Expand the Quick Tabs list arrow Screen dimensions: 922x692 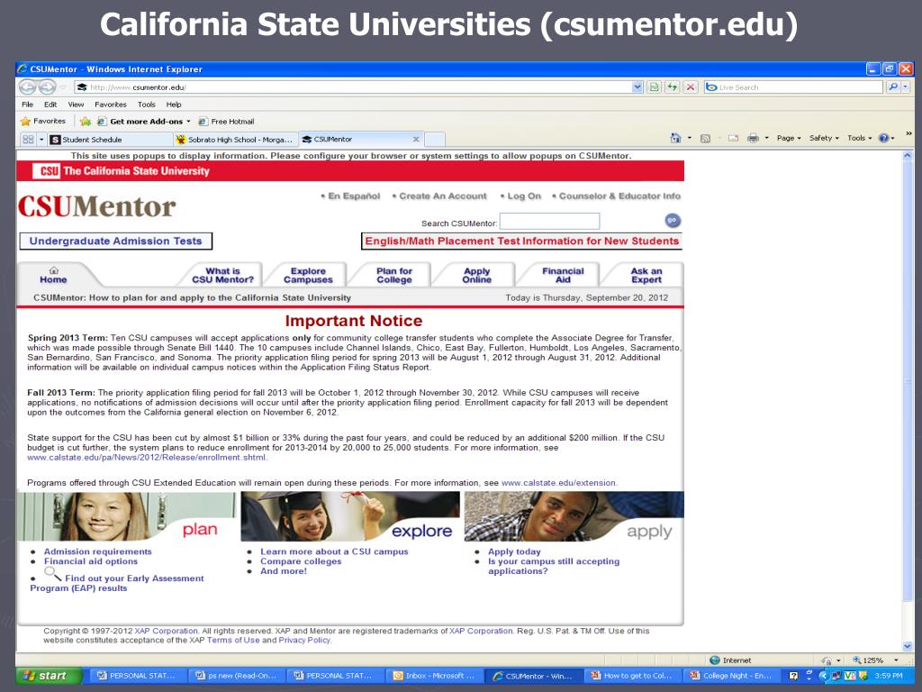click(x=41, y=140)
